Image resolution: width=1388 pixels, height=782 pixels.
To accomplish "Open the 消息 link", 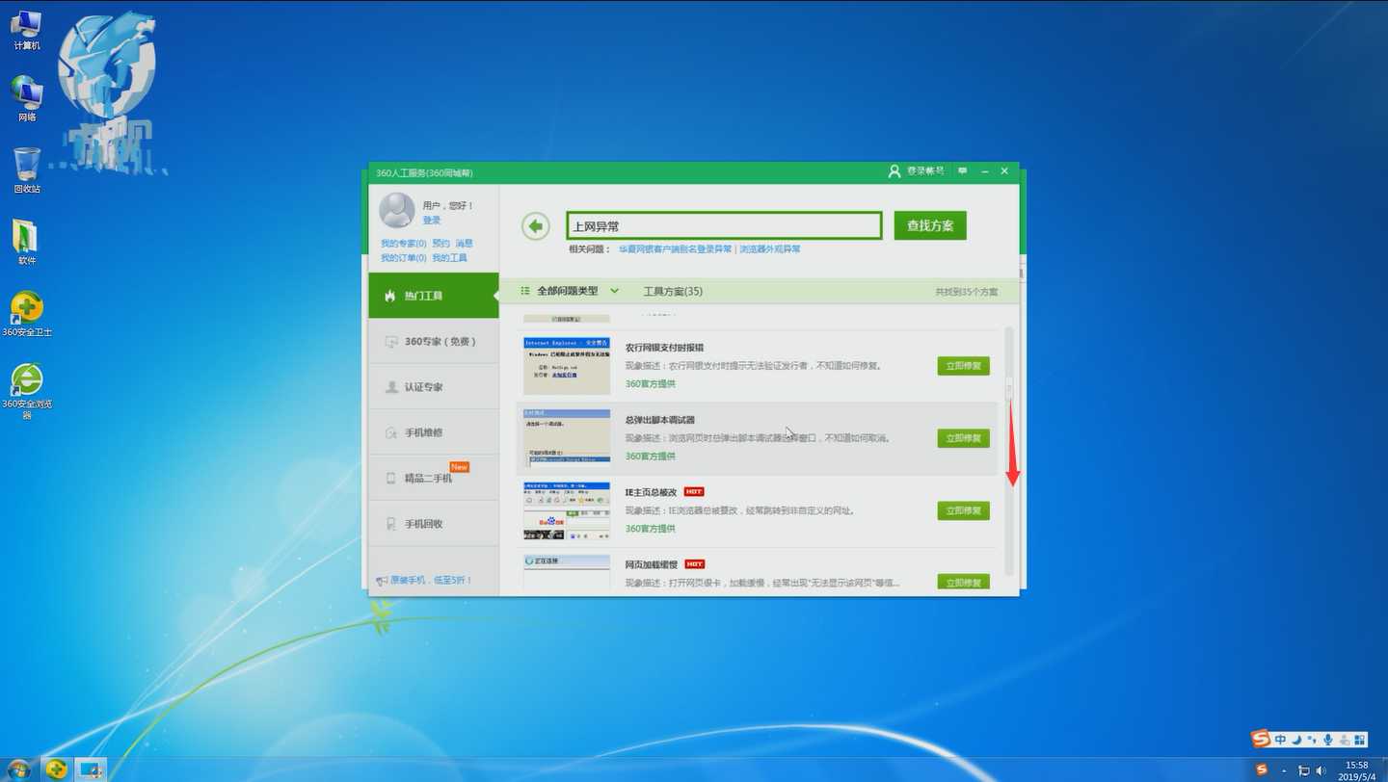I will (x=464, y=244).
